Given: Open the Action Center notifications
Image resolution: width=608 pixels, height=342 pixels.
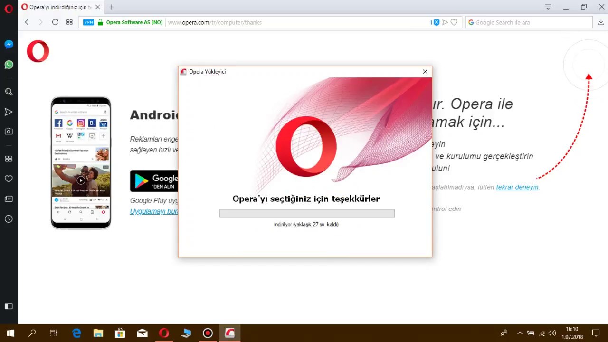Looking at the screenshot, I should point(596,333).
